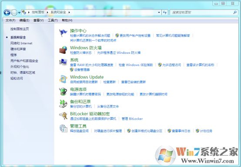This screenshot has width=241, height=167.
Task: Click the Administrative Tools gear icon
Action: click(x=63, y=128)
